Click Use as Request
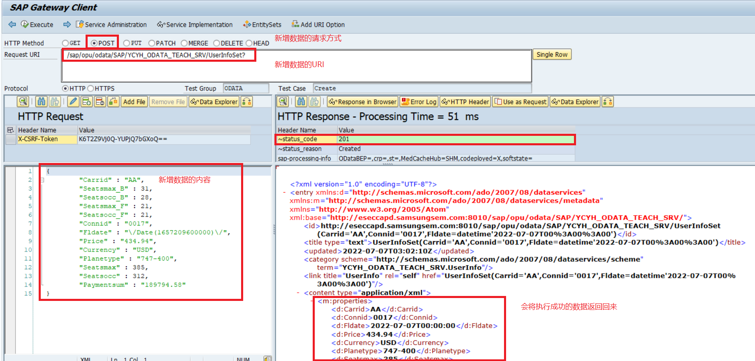The width and height of the screenshot is (755, 361). pyautogui.click(x=520, y=102)
